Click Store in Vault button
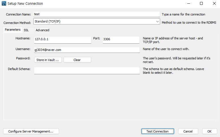 pyautogui.click(x=48, y=60)
